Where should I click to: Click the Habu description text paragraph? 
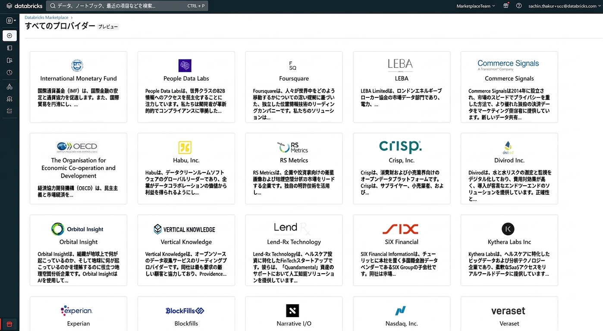[186, 183]
